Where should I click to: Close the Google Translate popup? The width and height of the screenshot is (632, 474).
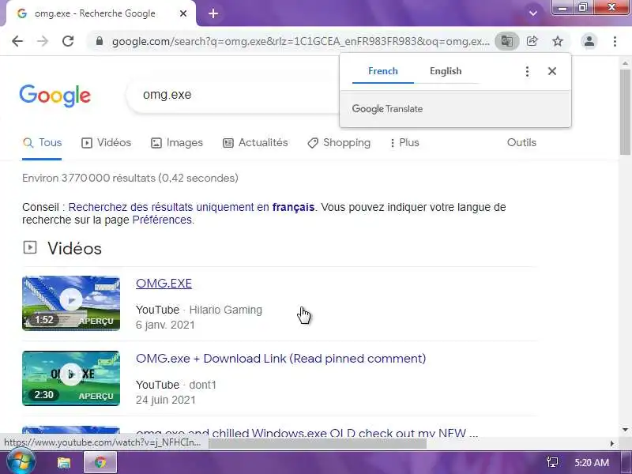point(551,71)
